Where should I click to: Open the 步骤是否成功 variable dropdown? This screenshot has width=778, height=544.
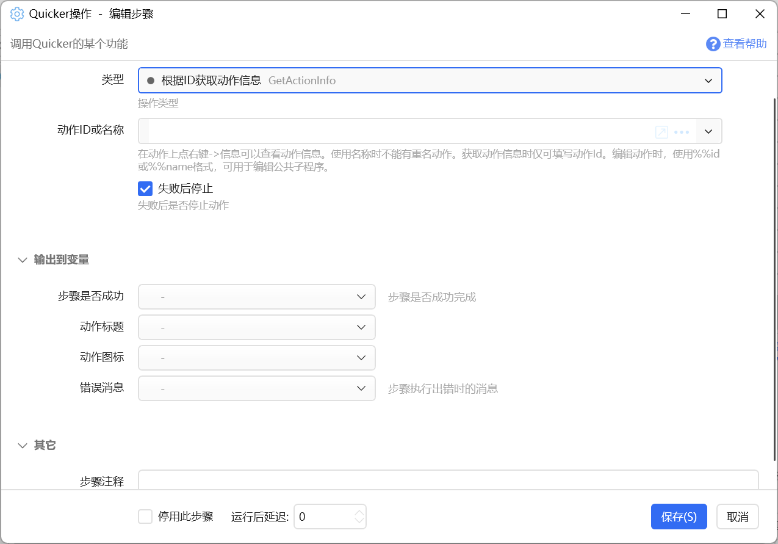click(x=257, y=297)
